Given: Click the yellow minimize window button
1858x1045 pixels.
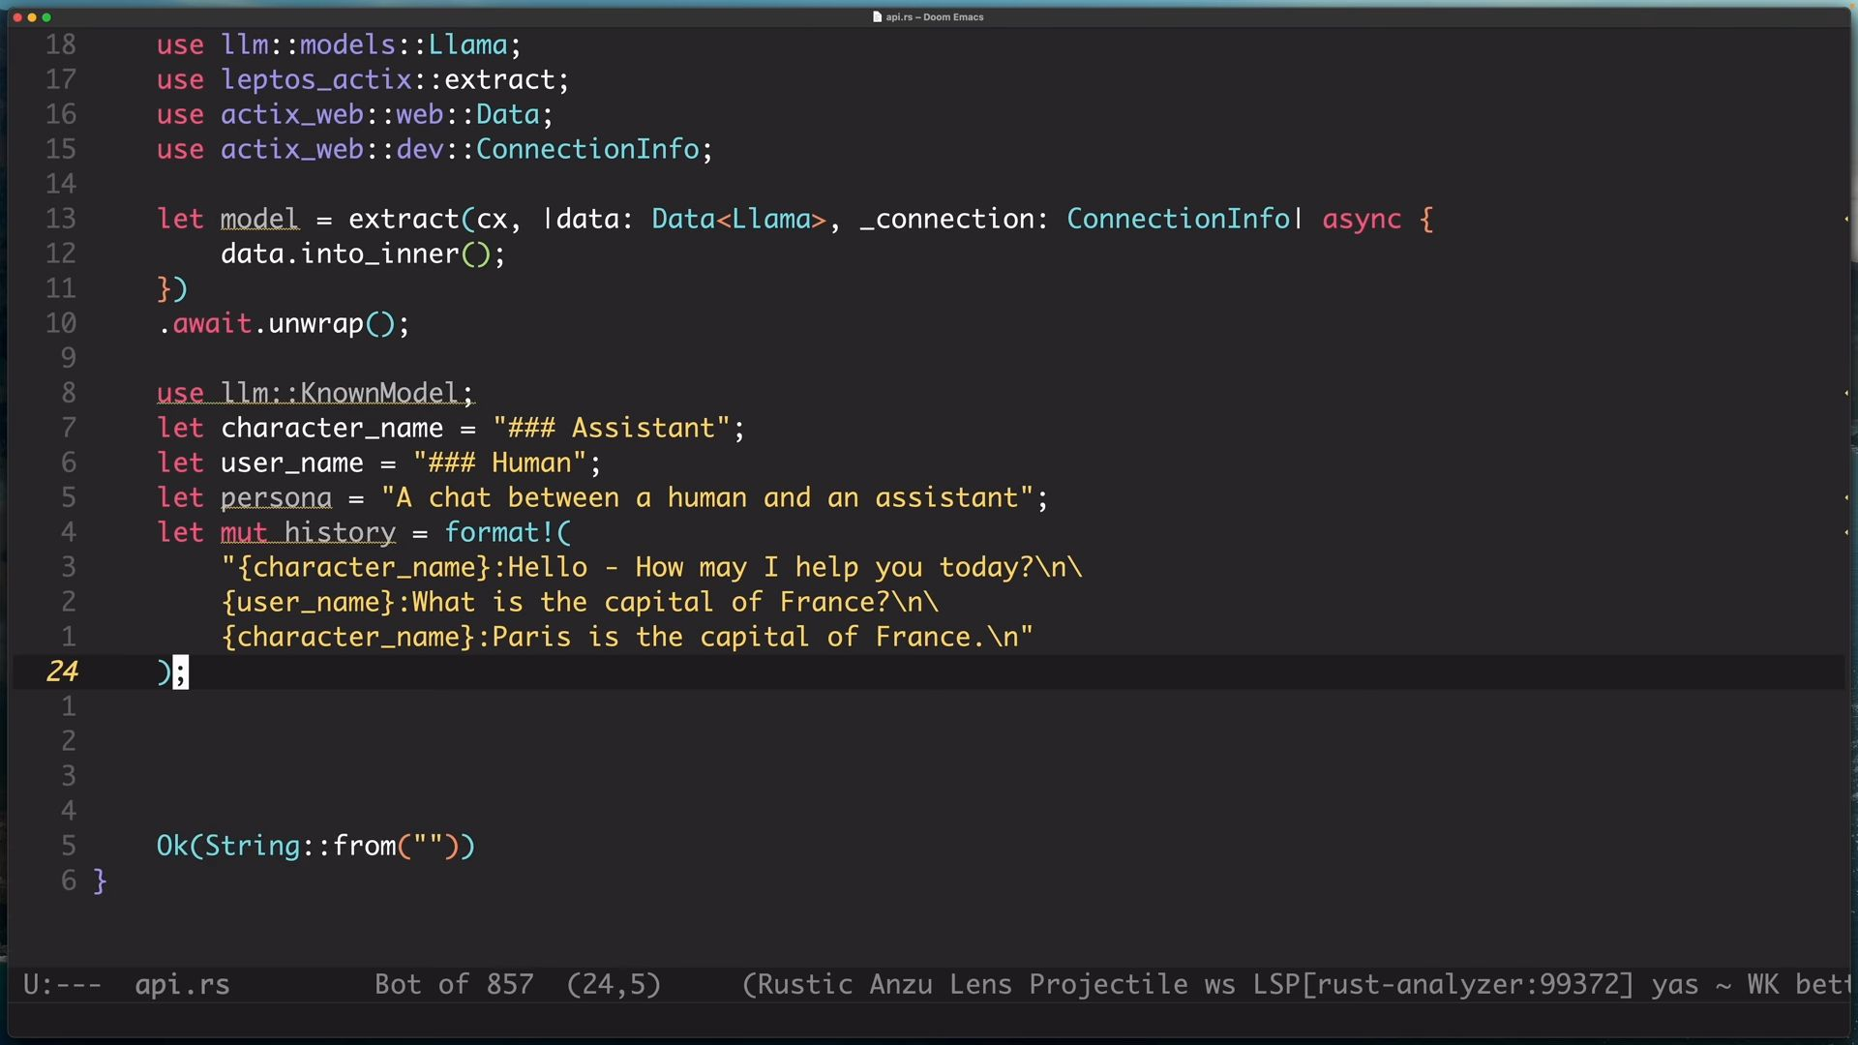Looking at the screenshot, I should (32, 17).
